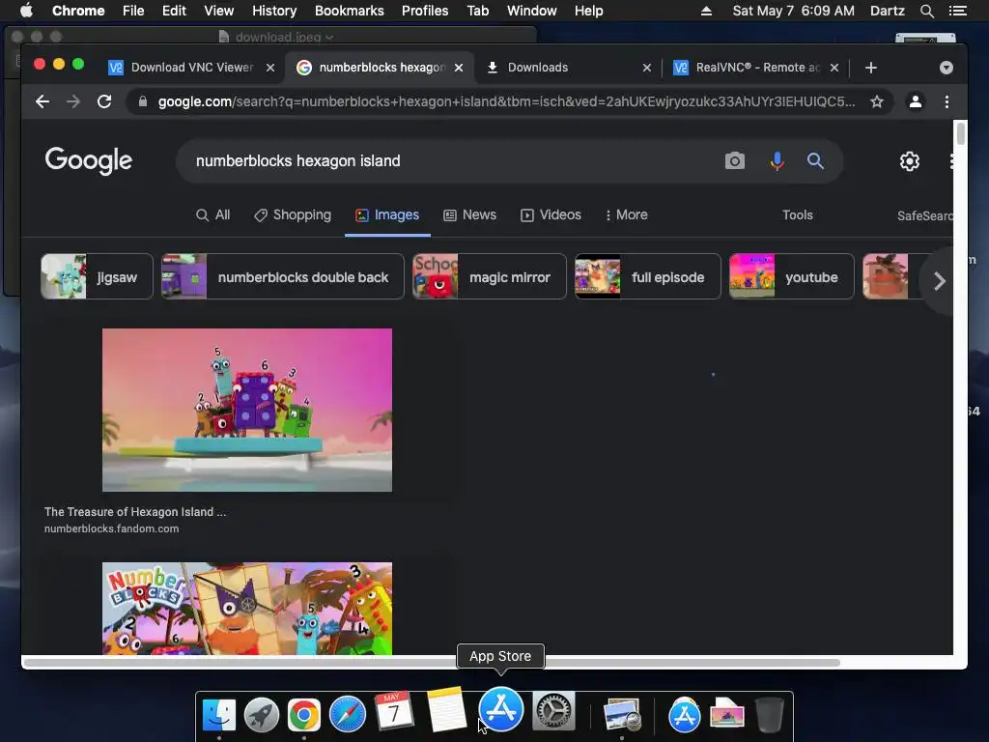Open the Chrome profile avatar icon
Screen dimensions: 989x742
(x=916, y=101)
